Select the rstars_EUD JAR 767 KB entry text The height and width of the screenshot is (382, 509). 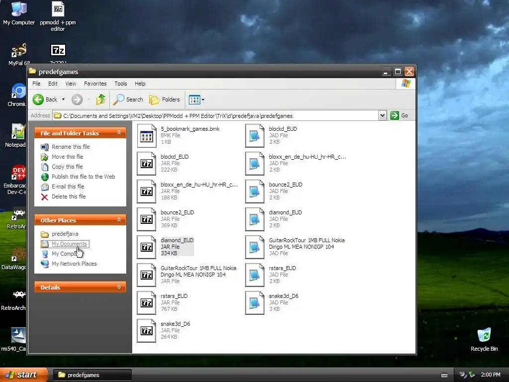point(174,302)
